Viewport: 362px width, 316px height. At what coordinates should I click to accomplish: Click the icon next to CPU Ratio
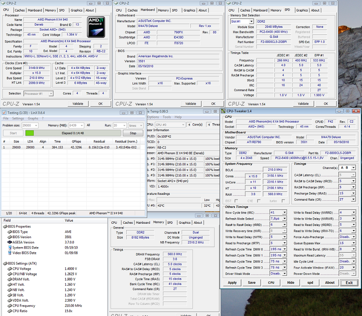pos(10,311)
